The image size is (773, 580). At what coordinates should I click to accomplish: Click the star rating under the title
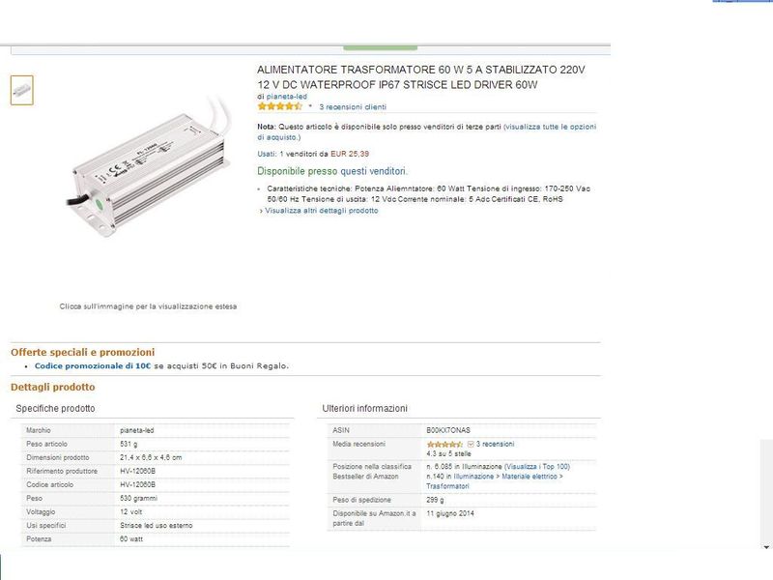[279, 107]
